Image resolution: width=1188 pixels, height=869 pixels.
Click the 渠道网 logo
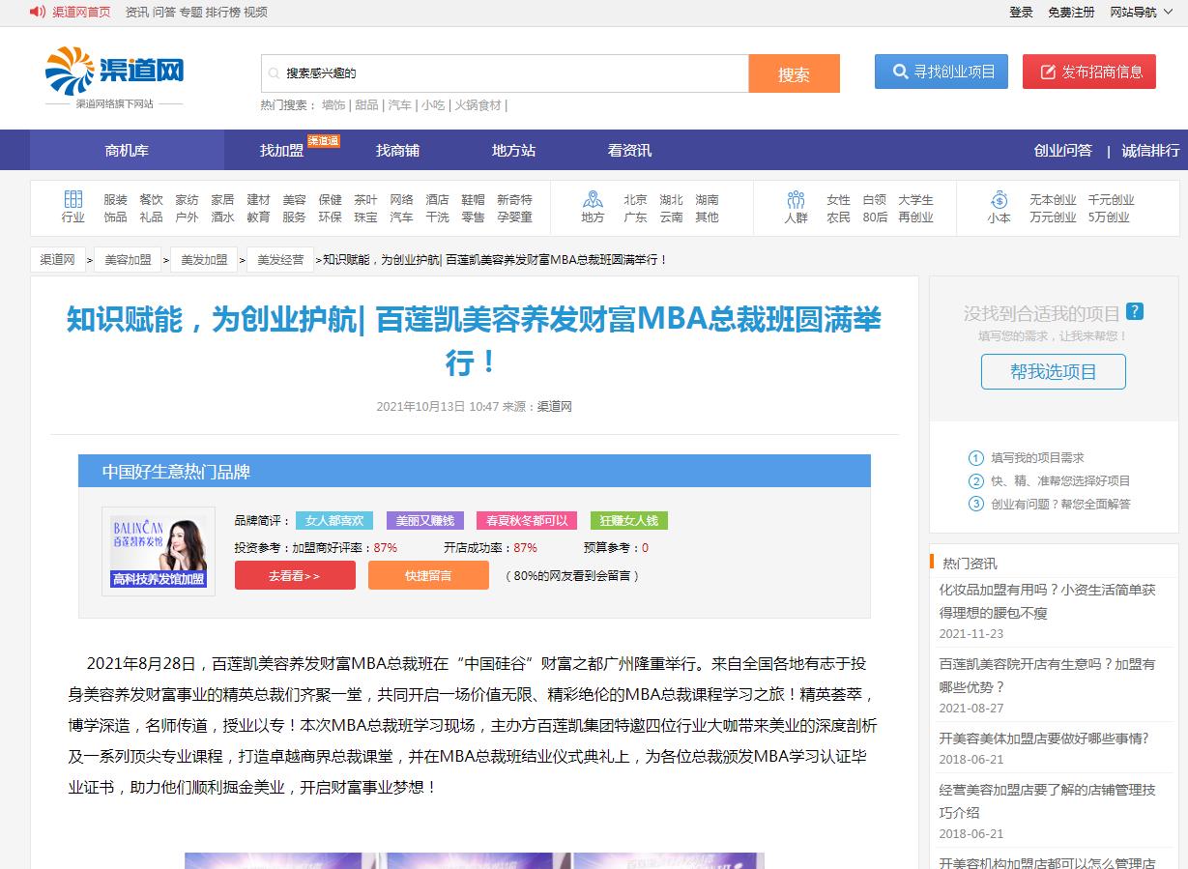(x=114, y=71)
